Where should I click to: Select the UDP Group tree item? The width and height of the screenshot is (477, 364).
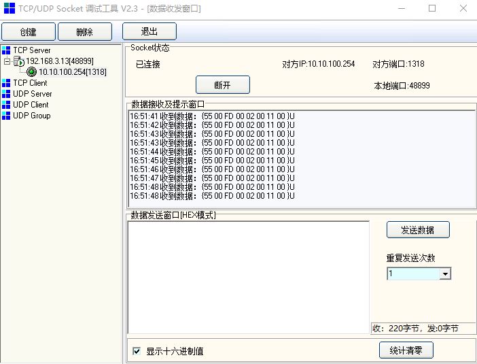pyautogui.click(x=32, y=116)
